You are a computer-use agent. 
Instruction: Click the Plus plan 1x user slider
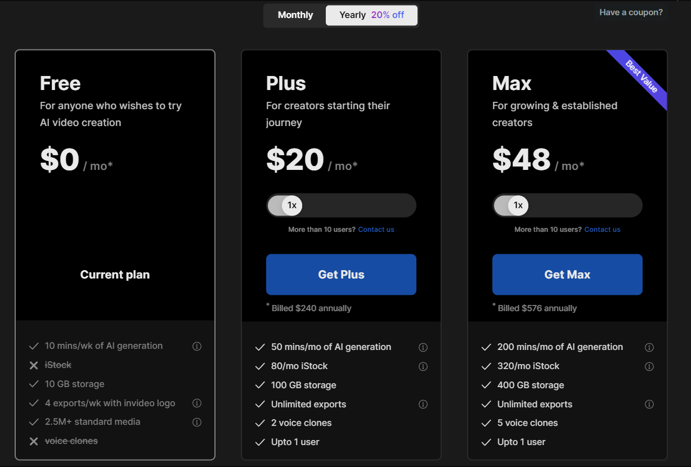click(x=292, y=205)
